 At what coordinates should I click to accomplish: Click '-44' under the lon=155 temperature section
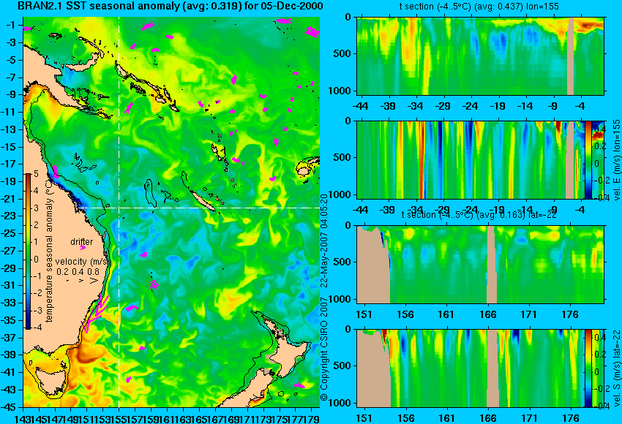(360, 106)
